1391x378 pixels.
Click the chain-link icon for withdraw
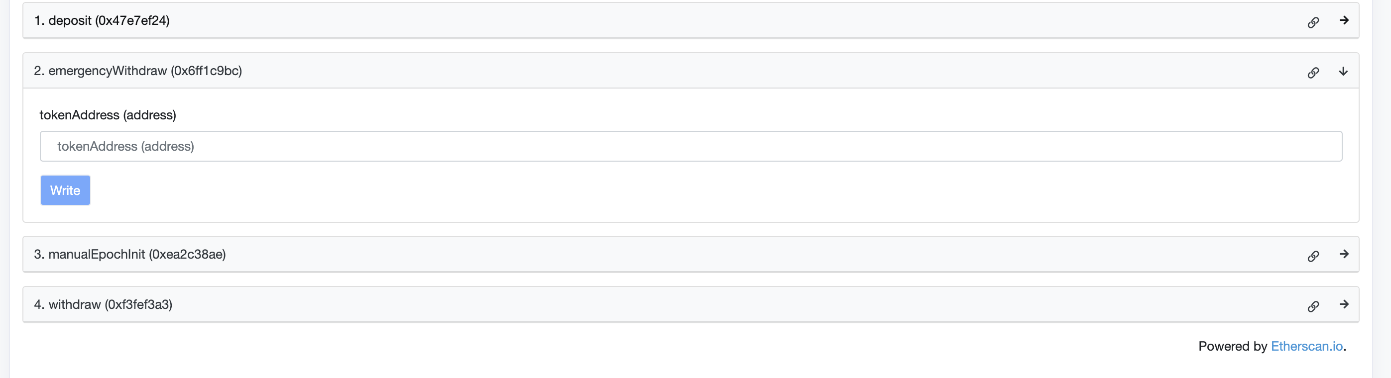(1313, 306)
